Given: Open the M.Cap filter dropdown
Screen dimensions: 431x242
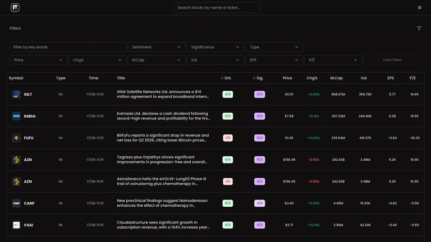Looking at the screenshot, I should click(156, 60).
